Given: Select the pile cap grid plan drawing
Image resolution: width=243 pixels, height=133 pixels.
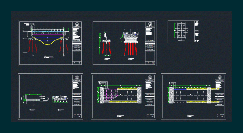Looking at the screenshot, I should click(x=181, y=31).
